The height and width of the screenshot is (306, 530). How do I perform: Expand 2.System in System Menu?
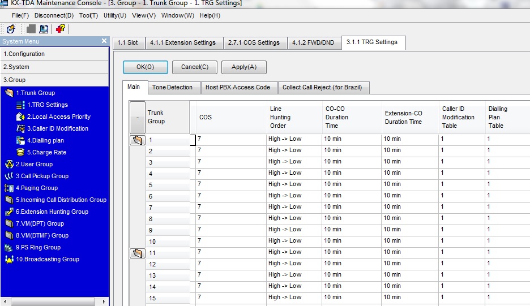click(55, 67)
